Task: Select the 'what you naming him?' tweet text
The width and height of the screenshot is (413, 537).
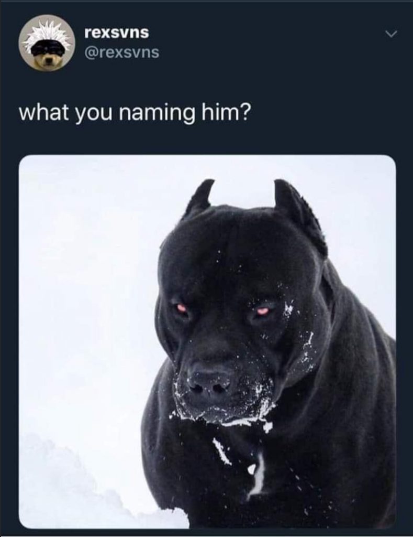Action: [x=134, y=113]
